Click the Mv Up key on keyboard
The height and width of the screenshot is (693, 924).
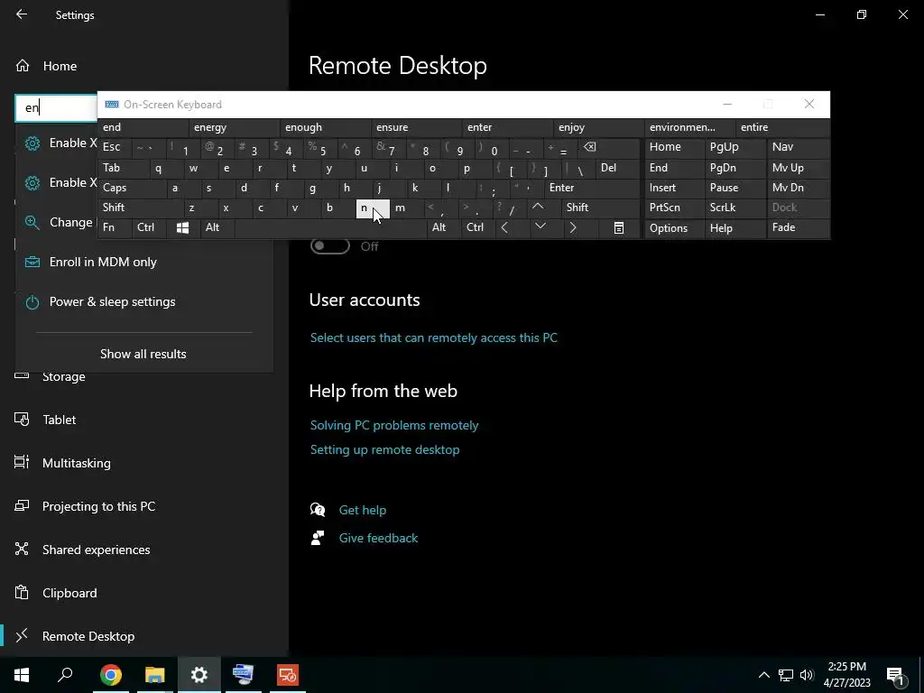(798, 168)
